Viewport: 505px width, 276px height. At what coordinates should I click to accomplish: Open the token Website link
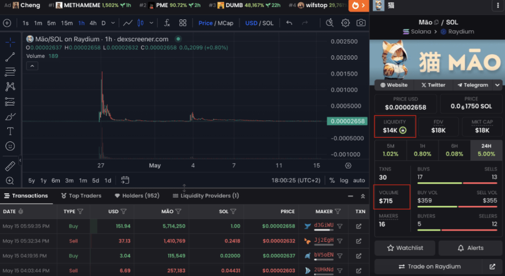pyautogui.click(x=394, y=85)
